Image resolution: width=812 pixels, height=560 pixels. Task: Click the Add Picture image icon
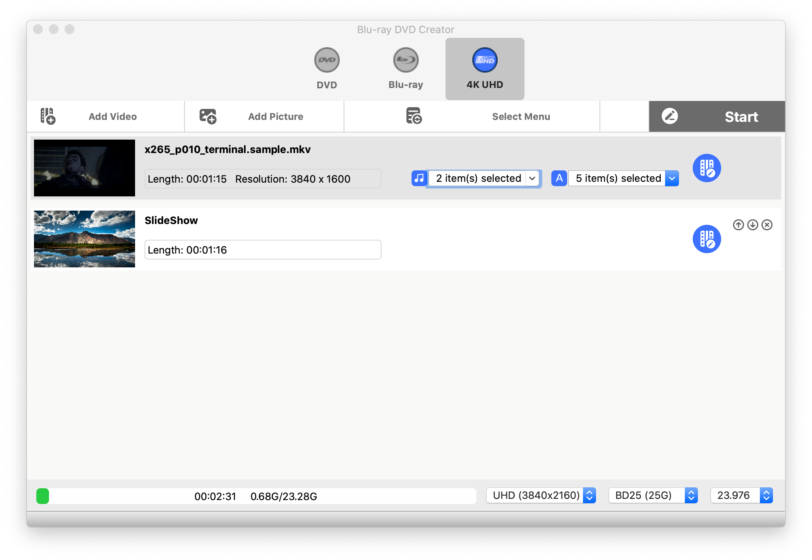click(208, 116)
